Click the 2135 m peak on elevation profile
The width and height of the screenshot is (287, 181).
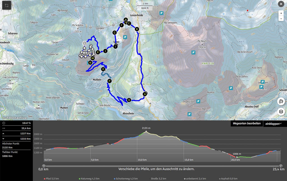[x=146, y=132]
